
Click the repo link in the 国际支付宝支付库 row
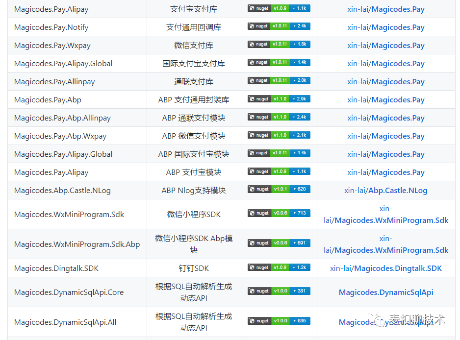(386, 64)
